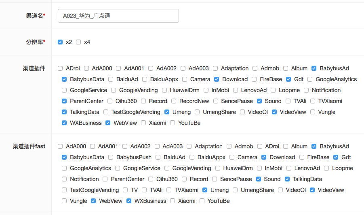The height and width of the screenshot is (215, 364).
Task: Check BabybusPush plugin checkbox
Action: (111, 157)
